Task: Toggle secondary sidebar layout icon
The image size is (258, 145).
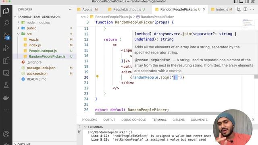Action: [x=247, y=2]
